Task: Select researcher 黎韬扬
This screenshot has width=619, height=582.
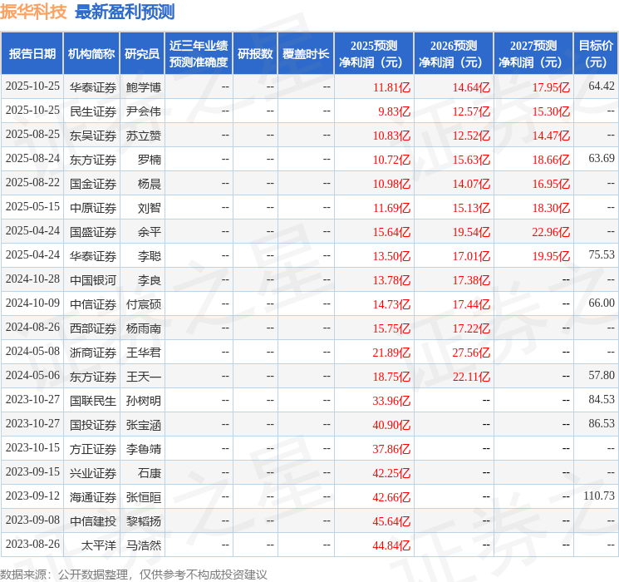Action: tap(143, 521)
